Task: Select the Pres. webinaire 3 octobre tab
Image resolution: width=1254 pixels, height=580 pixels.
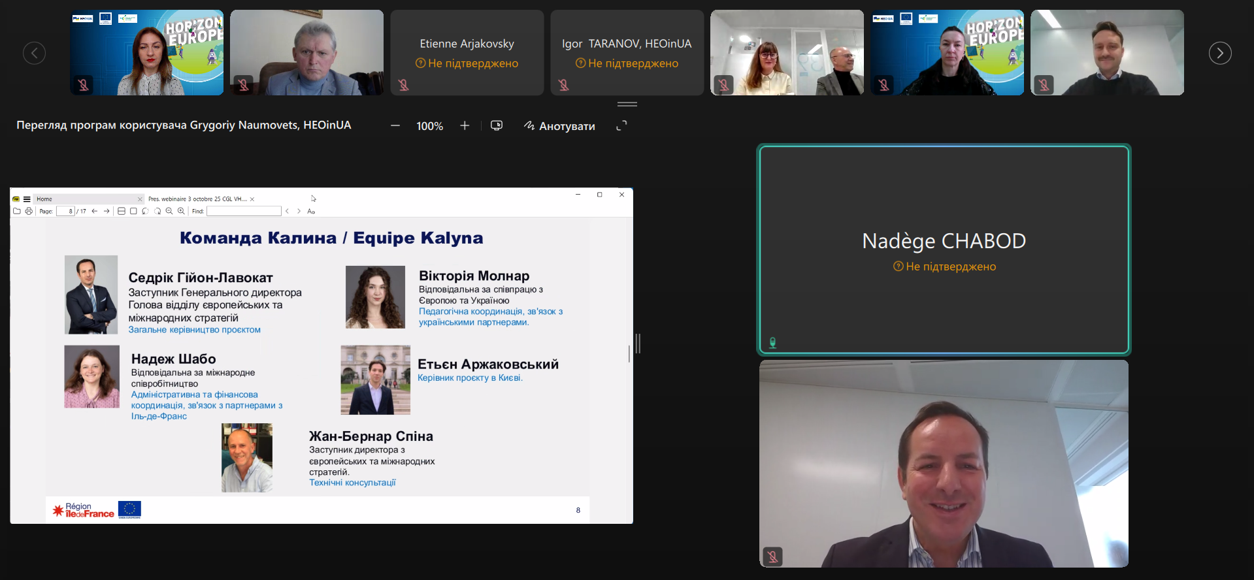Action: pos(197,199)
